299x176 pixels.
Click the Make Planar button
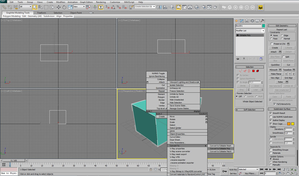276,74
